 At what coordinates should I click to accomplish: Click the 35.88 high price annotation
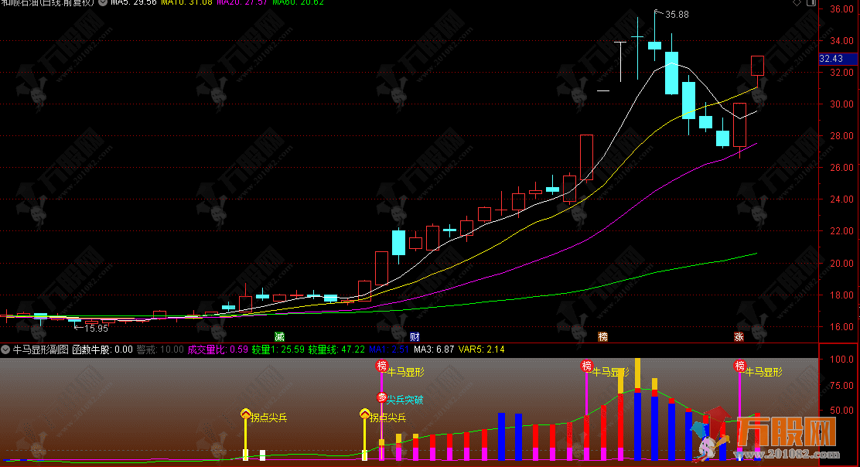(x=676, y=15)
